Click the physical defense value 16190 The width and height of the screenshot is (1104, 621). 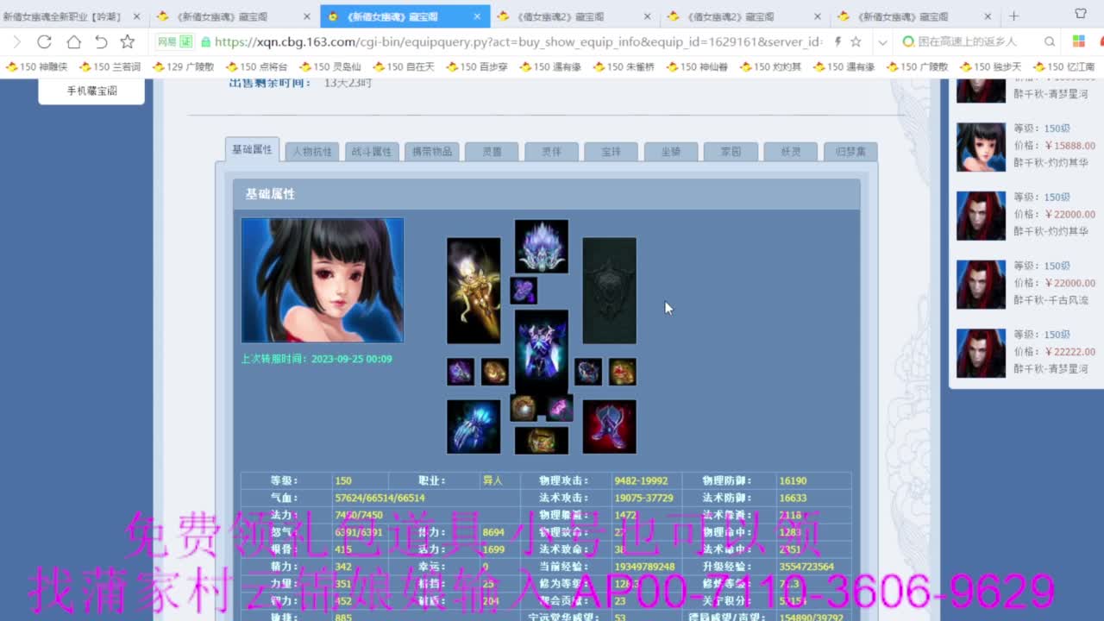793,480
